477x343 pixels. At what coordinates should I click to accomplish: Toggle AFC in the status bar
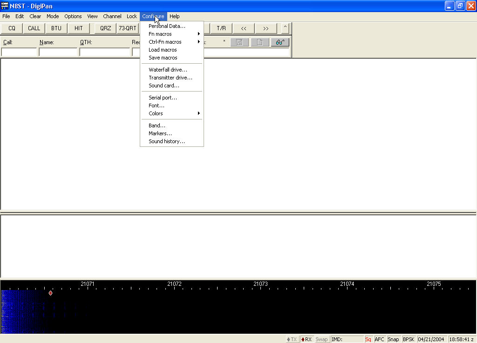tap(379, 339)
